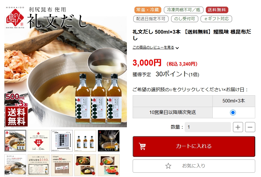Screen dimensions: 261x177
Task: Click the eギフト対応 tag
Action: tap(216, 19)
